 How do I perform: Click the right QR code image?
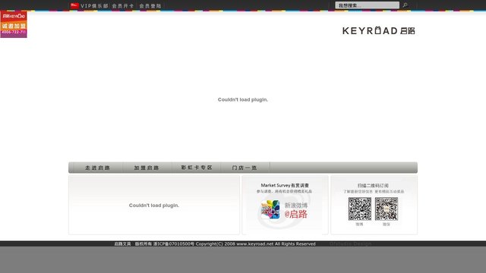coord(387,209)
